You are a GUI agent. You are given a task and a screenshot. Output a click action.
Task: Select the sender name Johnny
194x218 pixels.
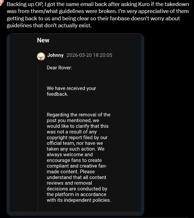pos(55,55)
